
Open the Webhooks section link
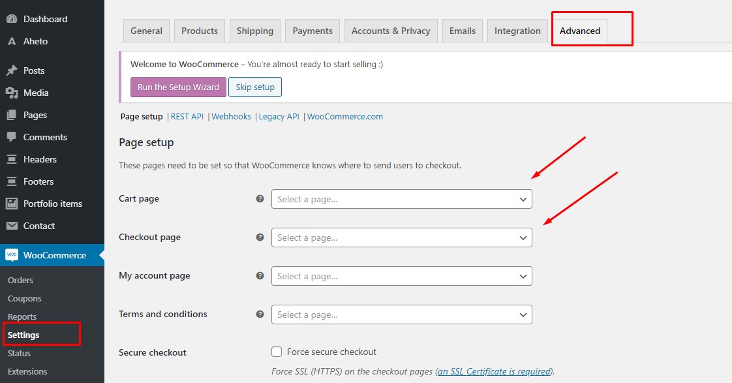click(231, 117)
